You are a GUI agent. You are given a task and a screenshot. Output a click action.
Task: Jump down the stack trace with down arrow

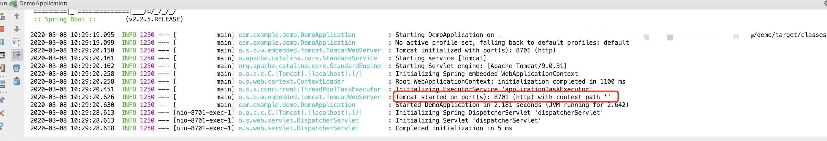pos(17,29)
